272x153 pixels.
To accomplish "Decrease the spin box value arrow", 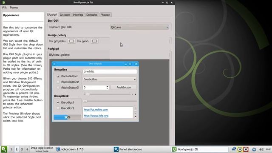I will click(108, 88).
